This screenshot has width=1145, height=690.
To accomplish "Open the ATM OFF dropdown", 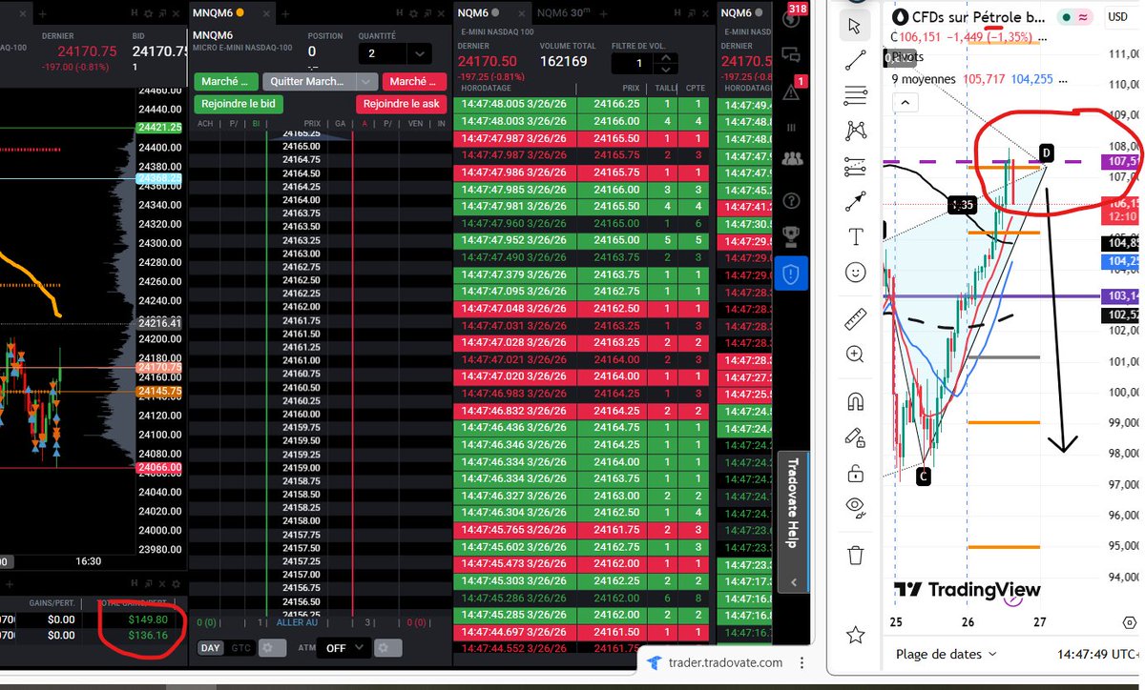I will 343,647.
